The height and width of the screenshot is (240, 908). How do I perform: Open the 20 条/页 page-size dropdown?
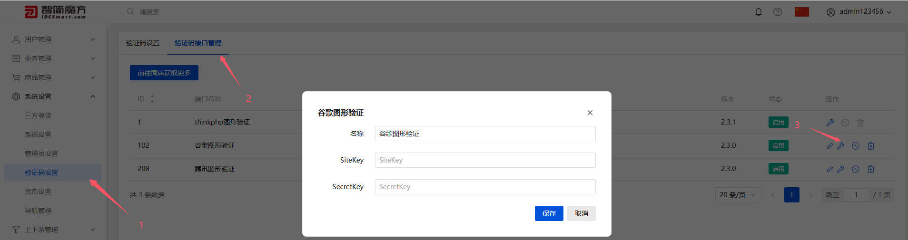[x=738, y=195]
